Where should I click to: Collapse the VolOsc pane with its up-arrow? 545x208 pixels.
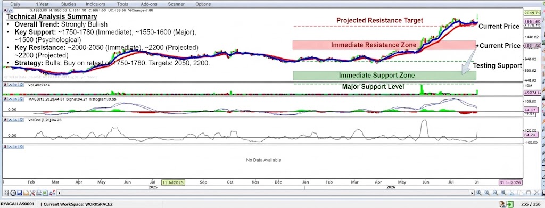(11, 120)
